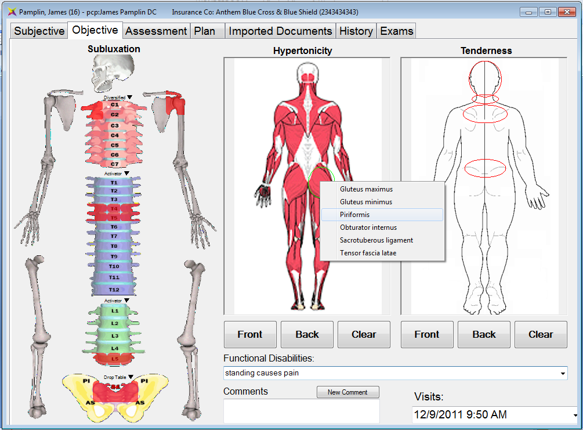Image resolution: width=583 pixels, height=430 pixels.
Task: Show Back view under Tenderness
Action: pos(484,334)
